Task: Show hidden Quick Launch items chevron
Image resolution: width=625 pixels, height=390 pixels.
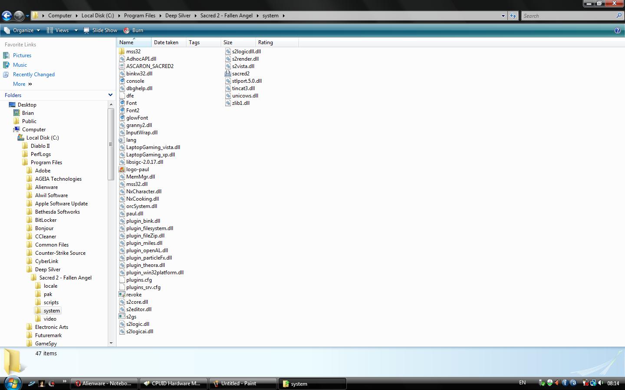Action: click(x=64, y=381)
